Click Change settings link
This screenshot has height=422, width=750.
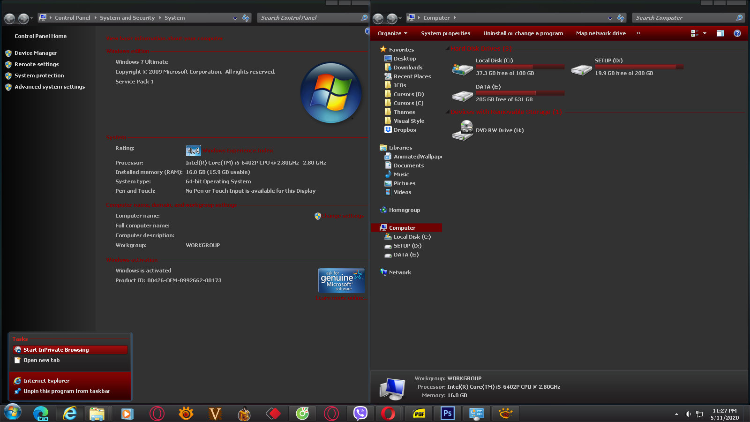coord(342,216)
